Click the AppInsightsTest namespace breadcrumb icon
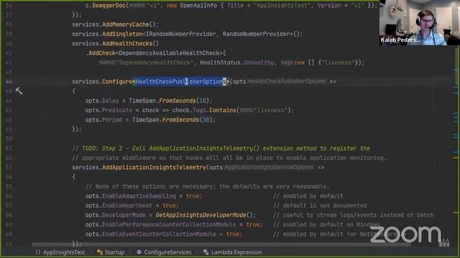 (x=38, y=252)
